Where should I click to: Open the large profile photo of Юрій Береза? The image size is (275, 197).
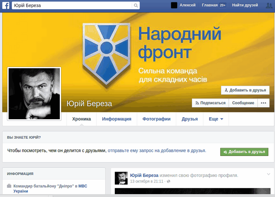pyautogui.click(x=34, y=94)
